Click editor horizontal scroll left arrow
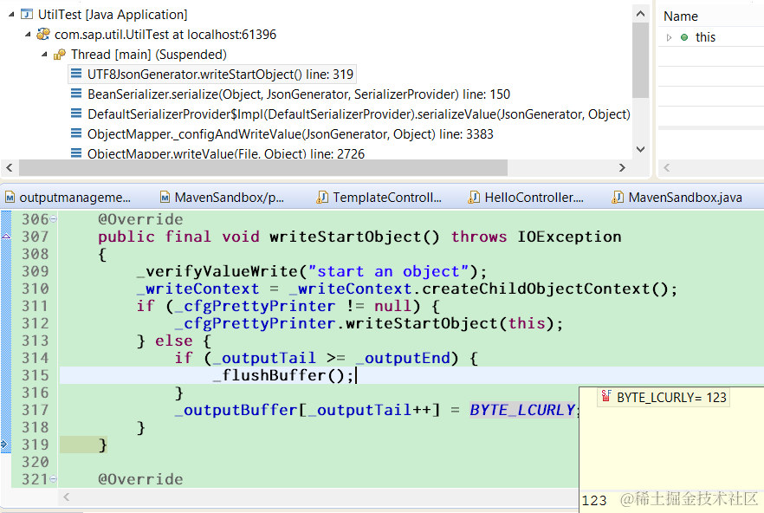The height and width of the screenshot is (513, 764). click(67, 497)
